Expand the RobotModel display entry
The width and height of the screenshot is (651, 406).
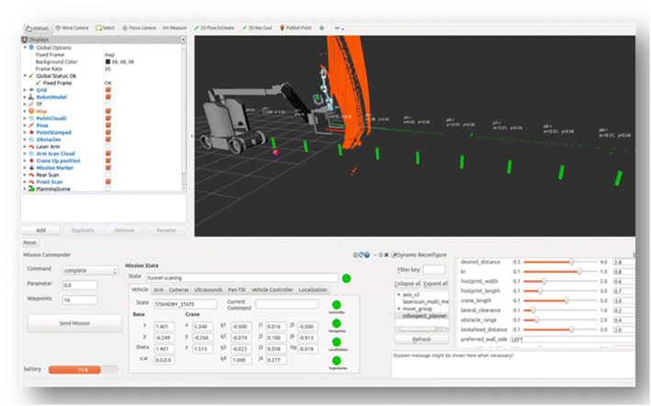(x=25, y=97)
